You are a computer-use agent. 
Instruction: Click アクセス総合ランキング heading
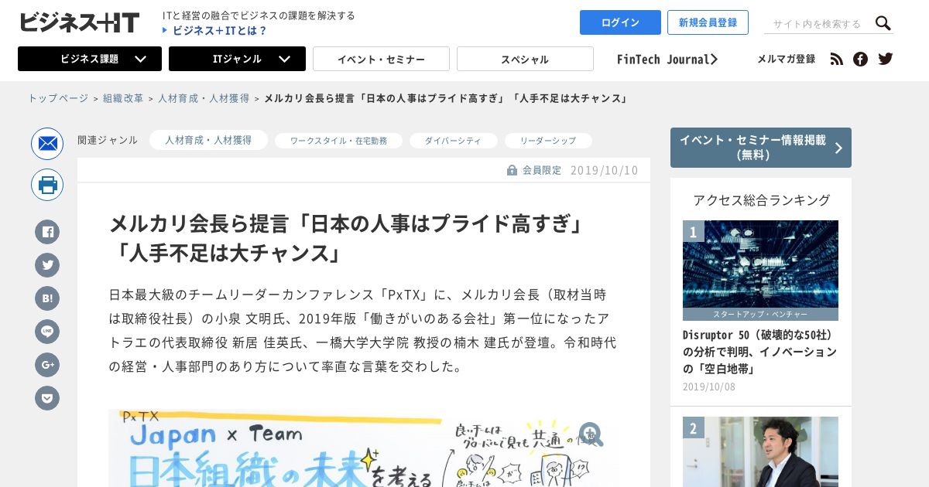pos(761,200)
